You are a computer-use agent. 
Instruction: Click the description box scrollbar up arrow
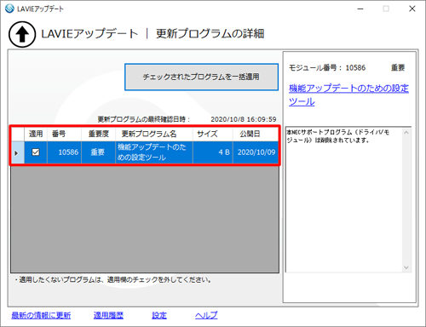coord(406,133)
